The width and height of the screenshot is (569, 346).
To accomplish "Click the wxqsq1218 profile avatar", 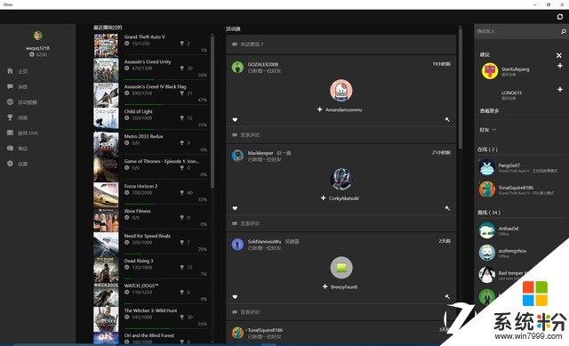I will 37,36.
